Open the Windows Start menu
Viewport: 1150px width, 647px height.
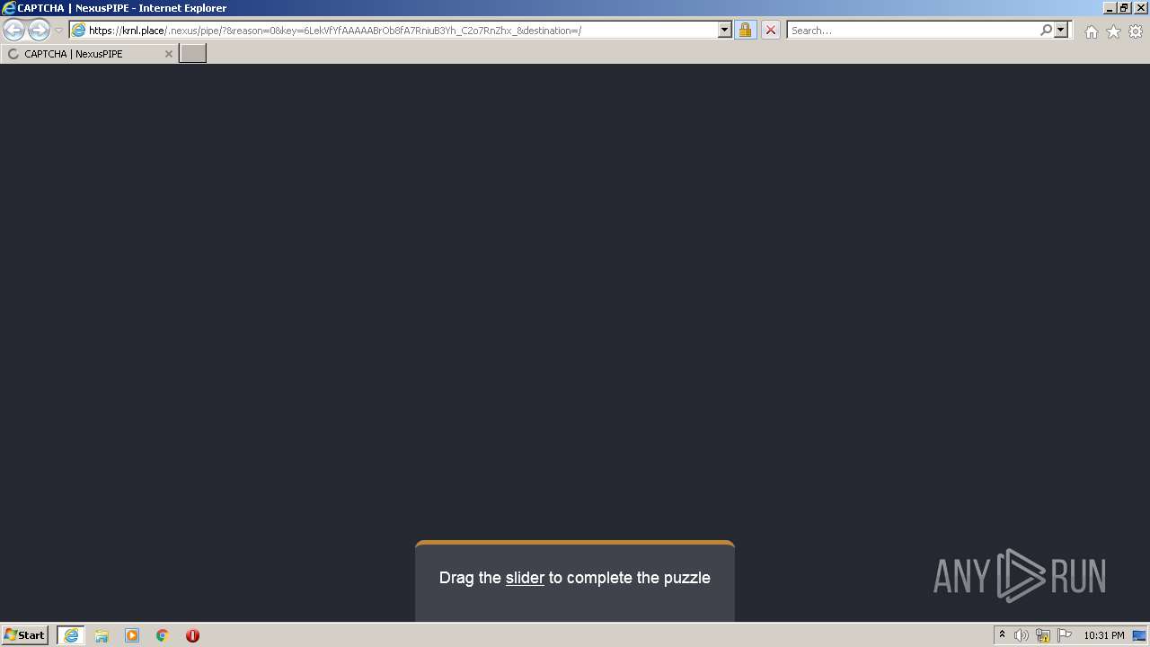click(24, 635)
